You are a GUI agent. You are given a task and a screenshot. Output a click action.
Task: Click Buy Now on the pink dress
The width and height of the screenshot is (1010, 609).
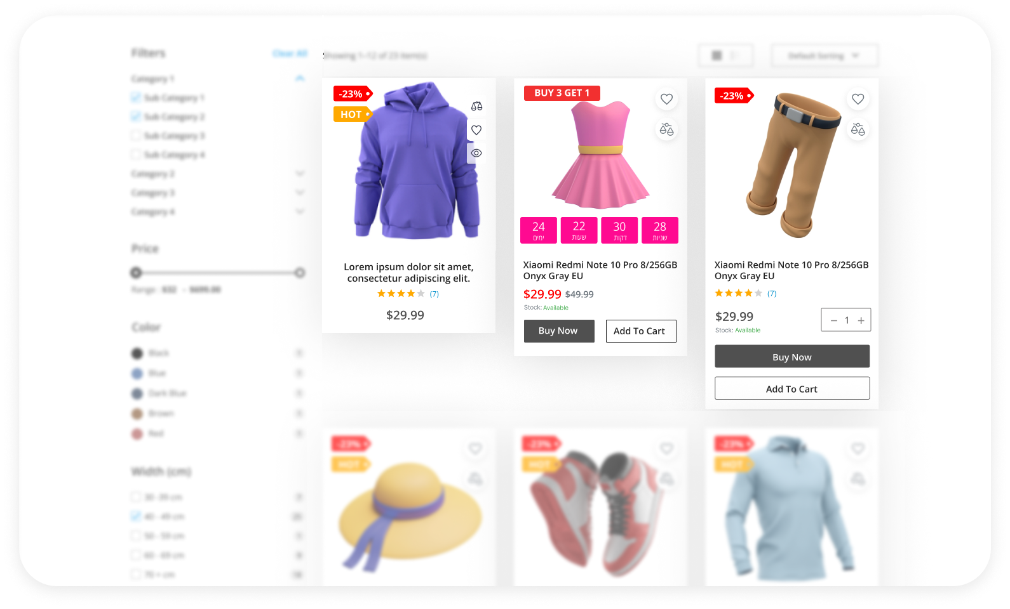coord(559,331)
